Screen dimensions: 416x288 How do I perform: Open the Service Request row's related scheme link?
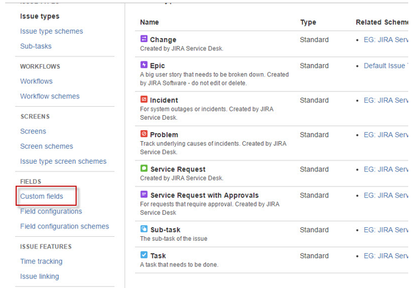[x=386, y=170]
